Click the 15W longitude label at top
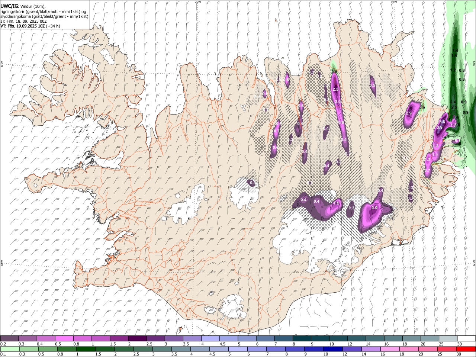This screenshot has height=357, width=476. pos(394,1)
